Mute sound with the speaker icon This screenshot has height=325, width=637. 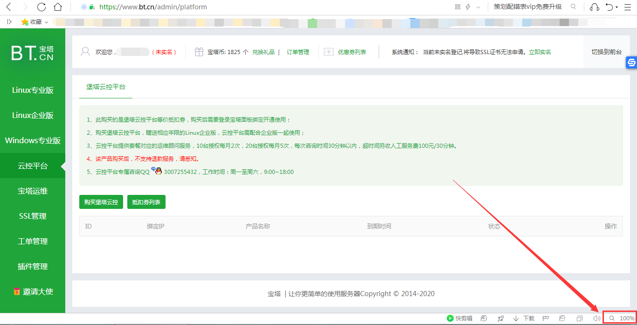tap(596, 318)
